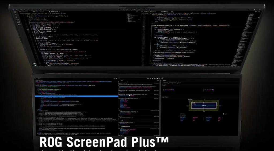274x151 pixels.
Task: Open the Terminal menu in VS Code
Action: 48,10
